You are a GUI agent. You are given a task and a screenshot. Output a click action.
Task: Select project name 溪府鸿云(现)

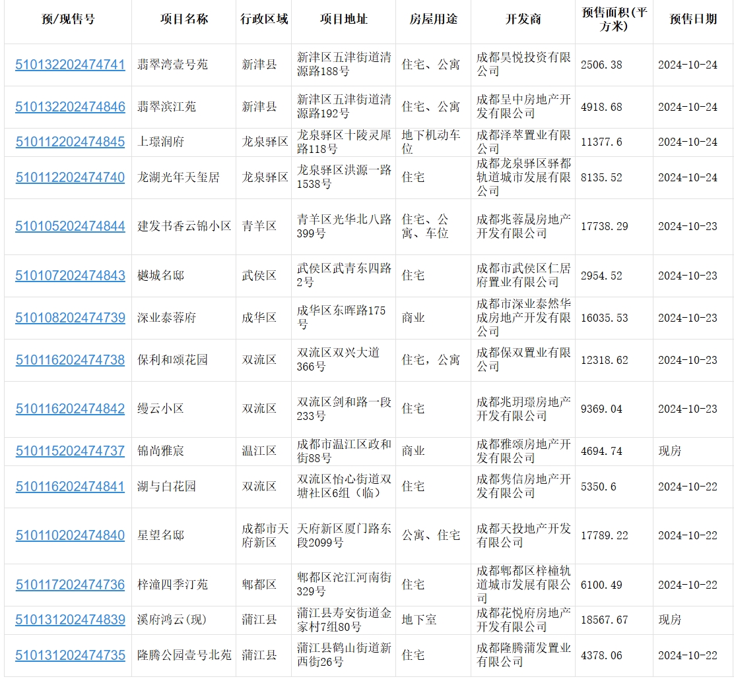172,620
